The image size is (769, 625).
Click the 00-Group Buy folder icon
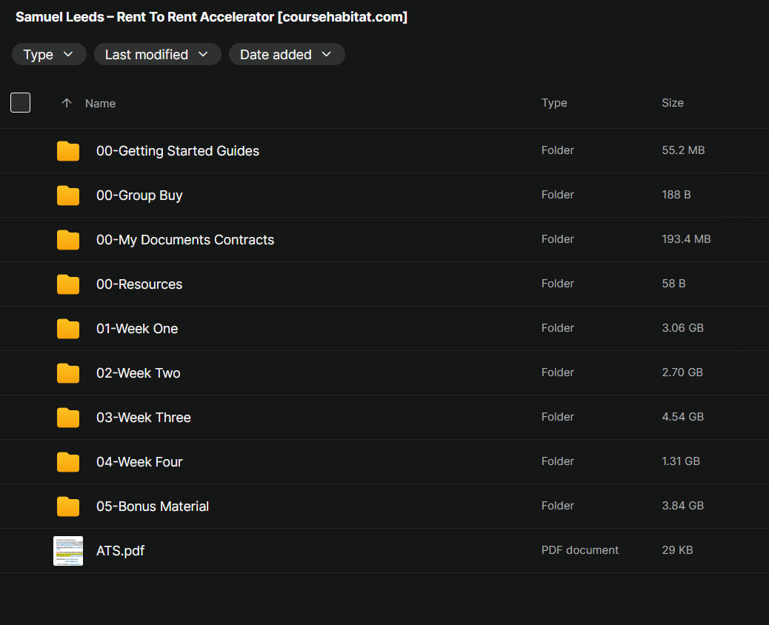point(68,195)
